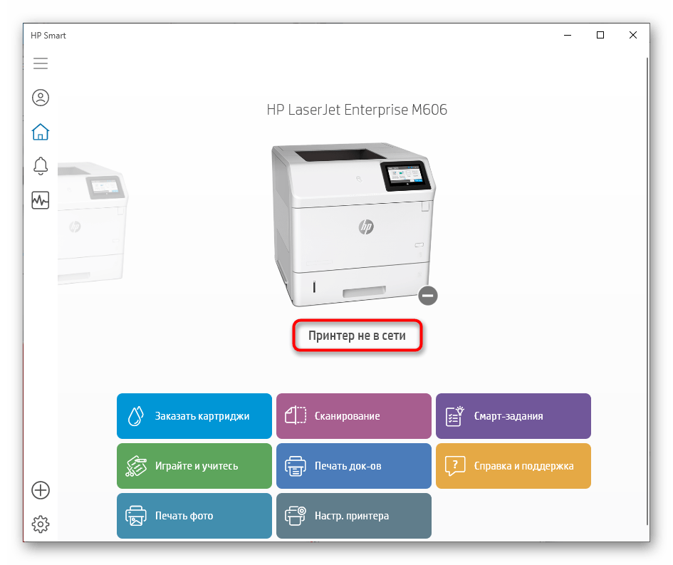Viewport: 673px width, 565px height.
Task: Open the Печать док-ов tile
Action: [354, 466]
